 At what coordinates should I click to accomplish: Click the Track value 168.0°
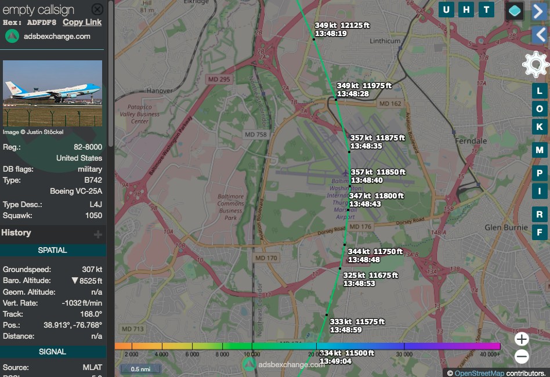point(91,314)
